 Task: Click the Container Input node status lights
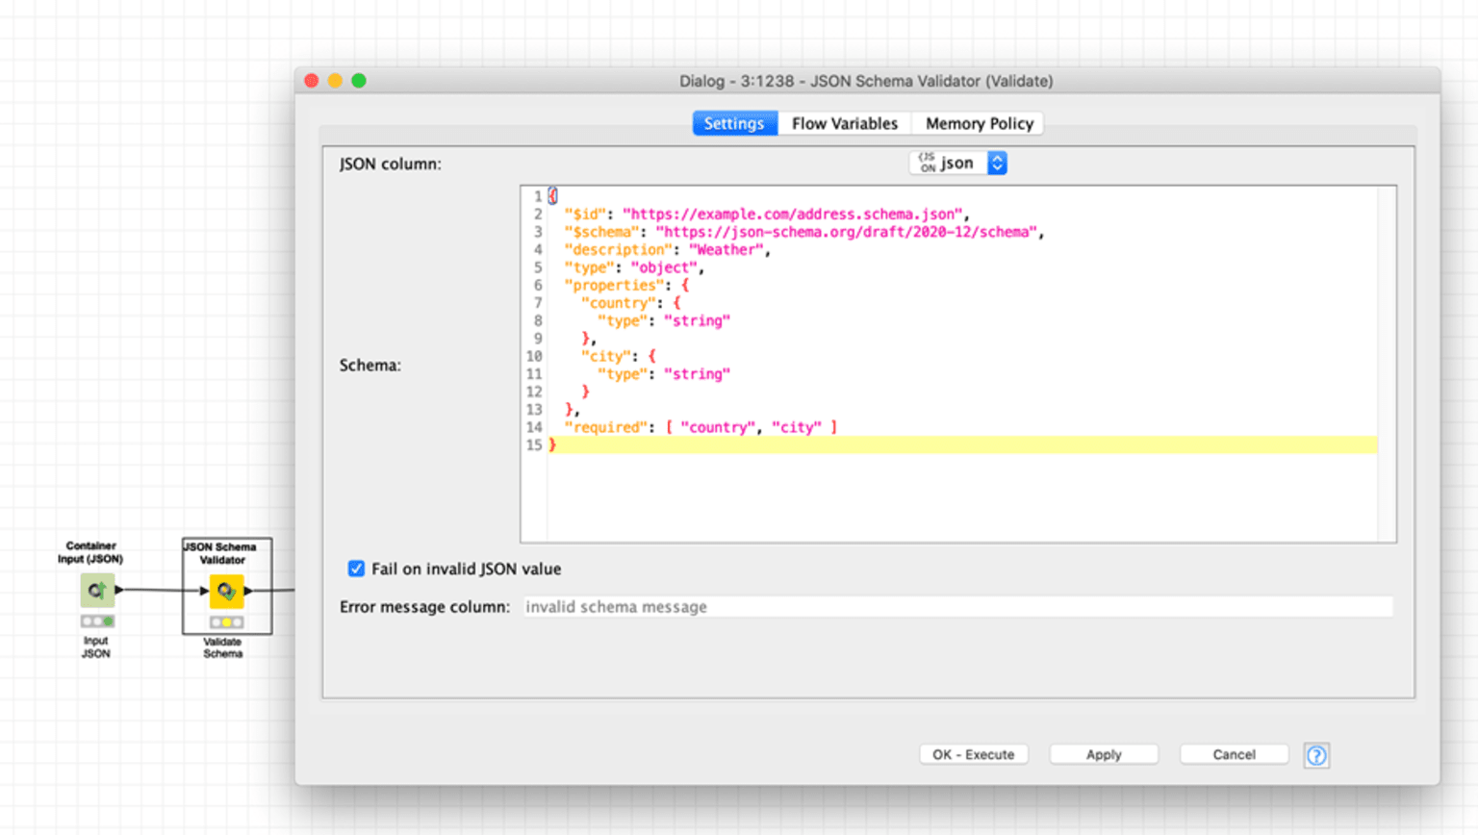97,621
